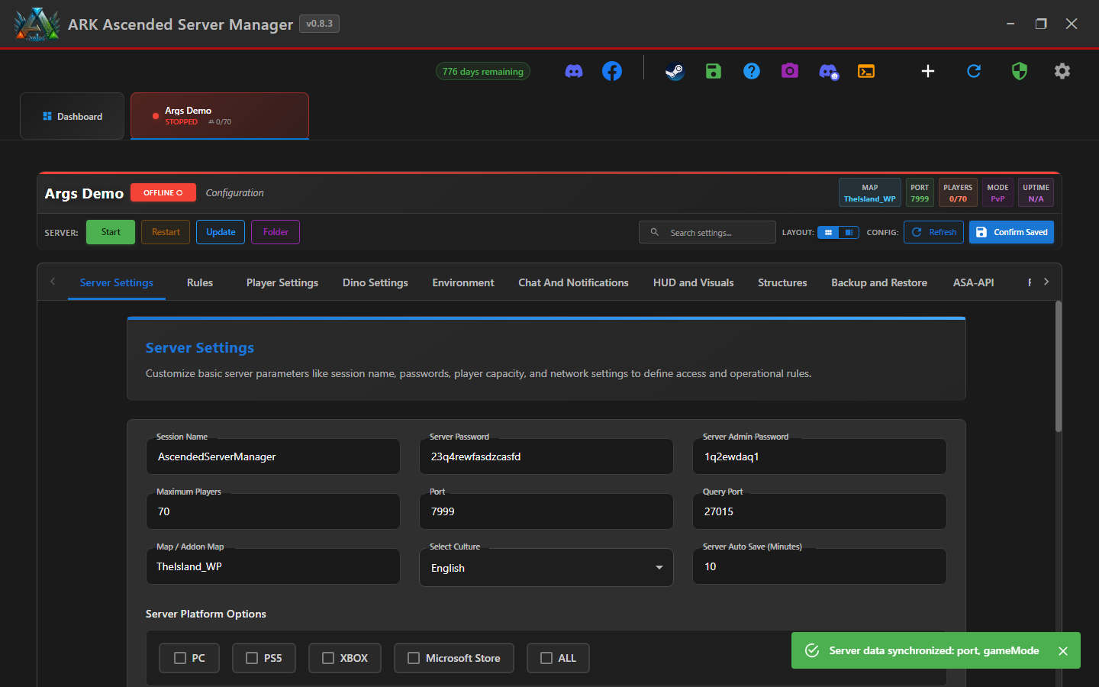
Task: Add a new server with plus icon
Action: click(x=928, y=71)
